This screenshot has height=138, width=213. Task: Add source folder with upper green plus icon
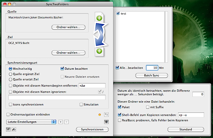99,18
